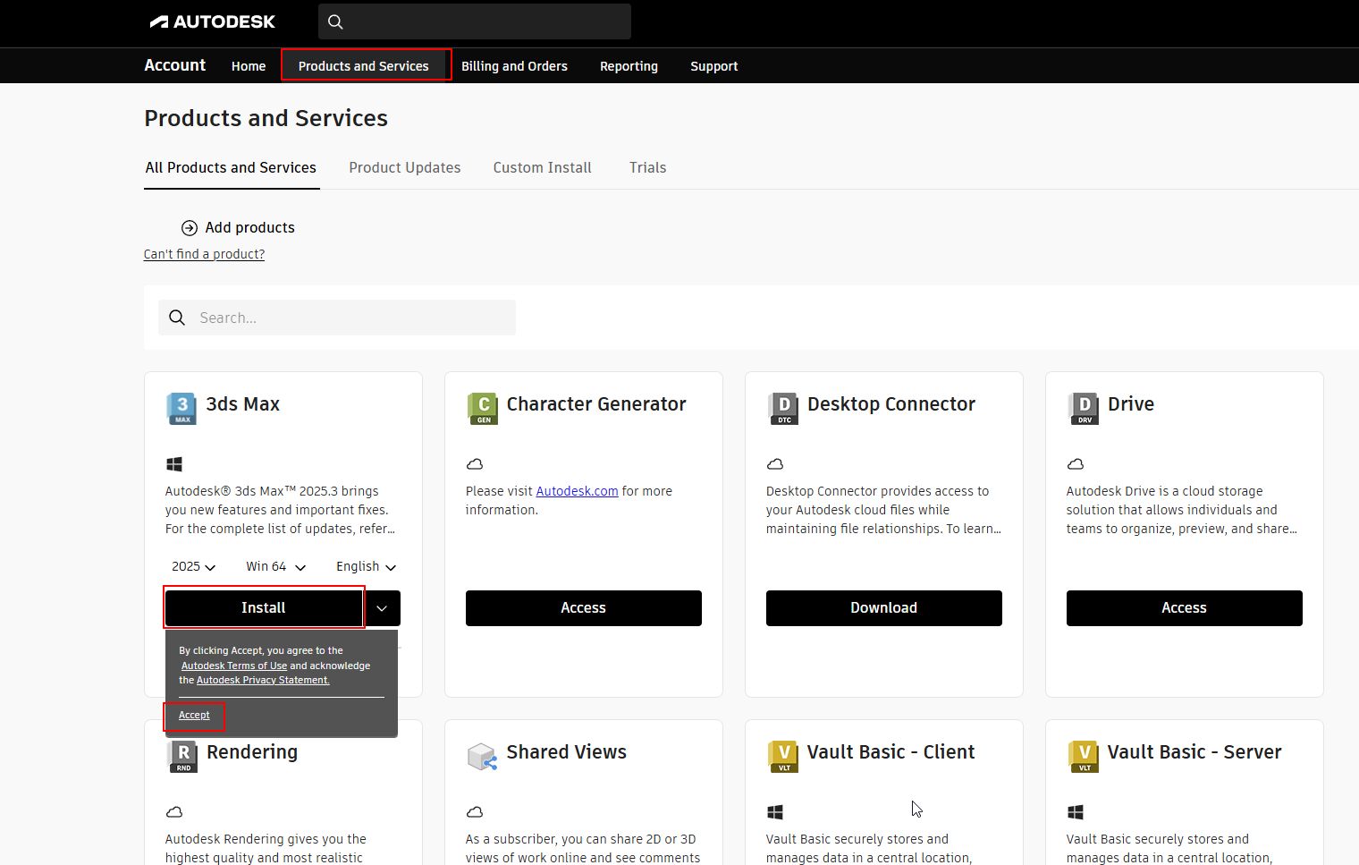
Task: Open Billing and Orders menu item
Action: click(x=514, y=66)
